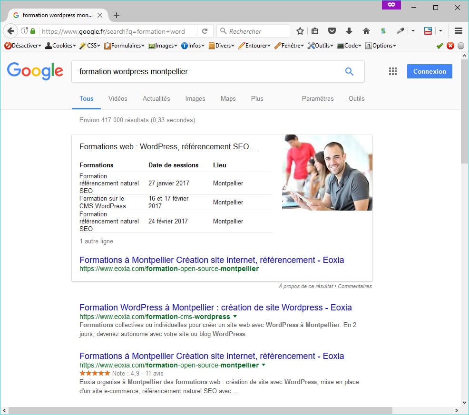Image resolution: width=469 pixels, height=415 pixels.
Task: Open the CSS developer menu
Action: (90, 46)
